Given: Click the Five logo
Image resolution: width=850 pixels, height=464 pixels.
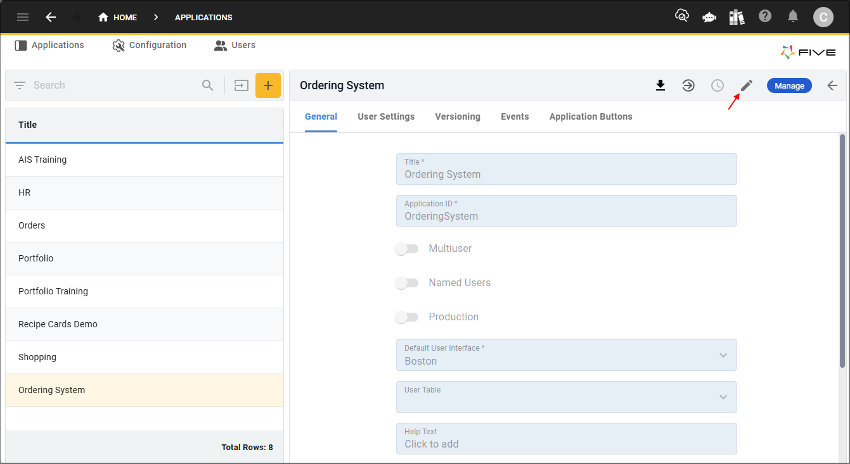Looking at the screenshot, I should pos(808,53).
